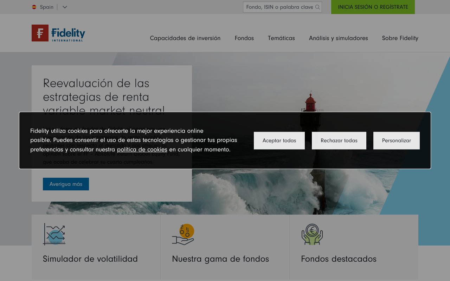The width and height of the screenshot is (450, 281).
Task: Select Sobre Fidelity in the navigation
Action: [400, 38]
